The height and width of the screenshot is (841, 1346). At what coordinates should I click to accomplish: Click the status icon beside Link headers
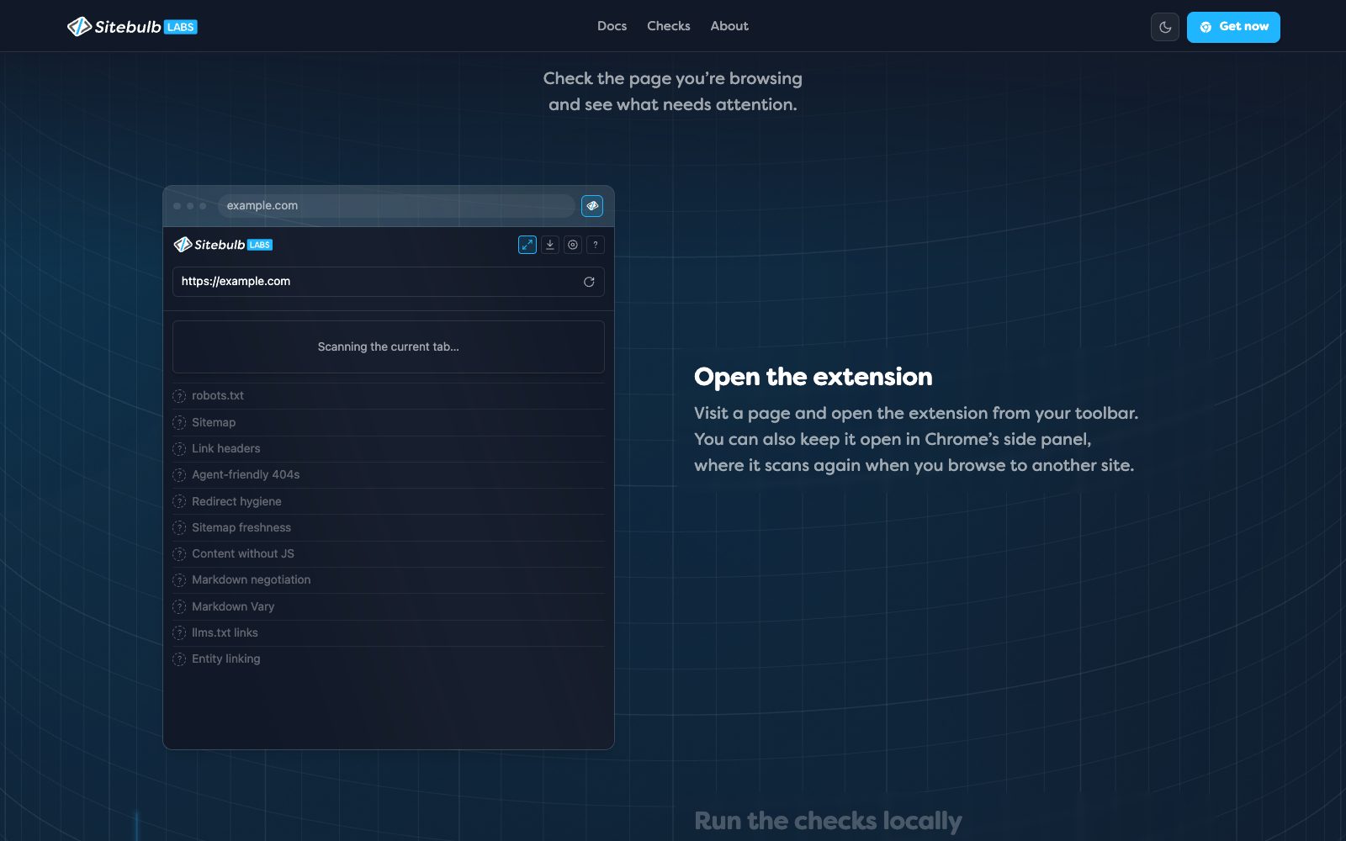[x=179, y=449]
